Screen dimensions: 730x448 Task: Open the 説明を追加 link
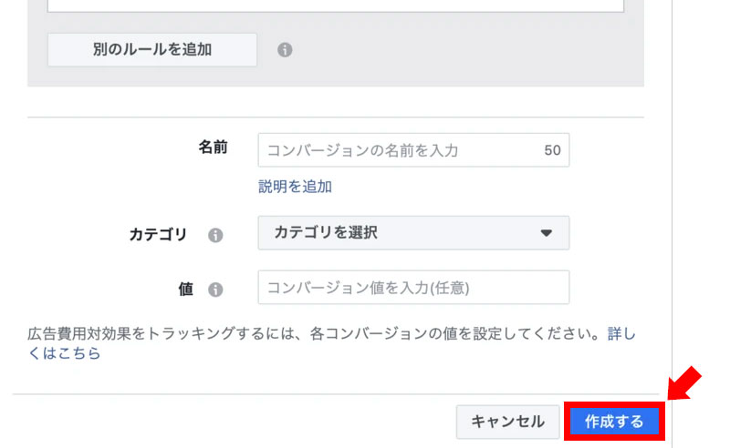[x=295, y=187]
